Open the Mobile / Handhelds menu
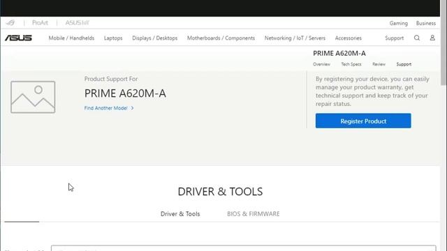This screenshot has width=447, height=251. pos(71,38)
